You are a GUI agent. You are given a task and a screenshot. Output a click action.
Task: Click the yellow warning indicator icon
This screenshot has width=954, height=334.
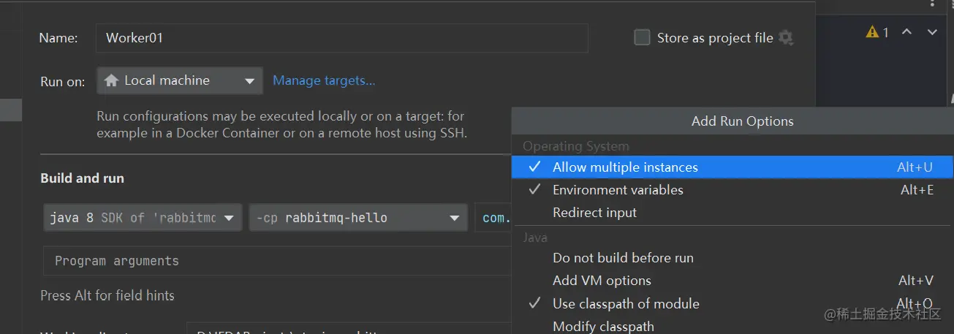tap(872, 32)
